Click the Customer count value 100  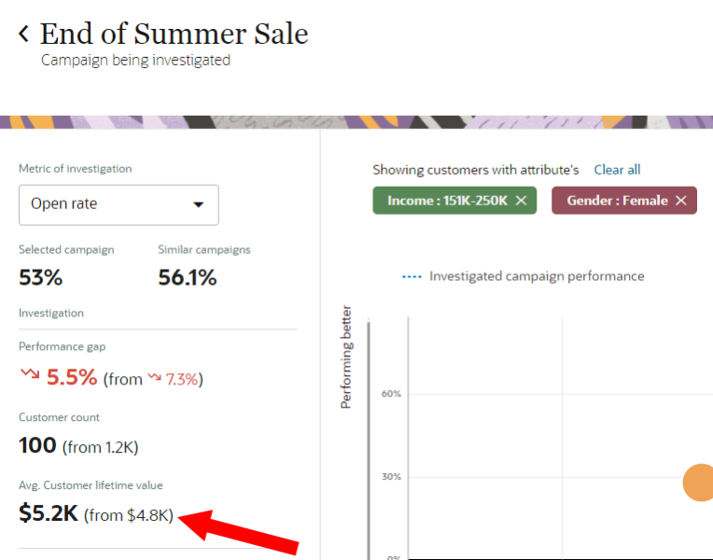click(37, 445)
